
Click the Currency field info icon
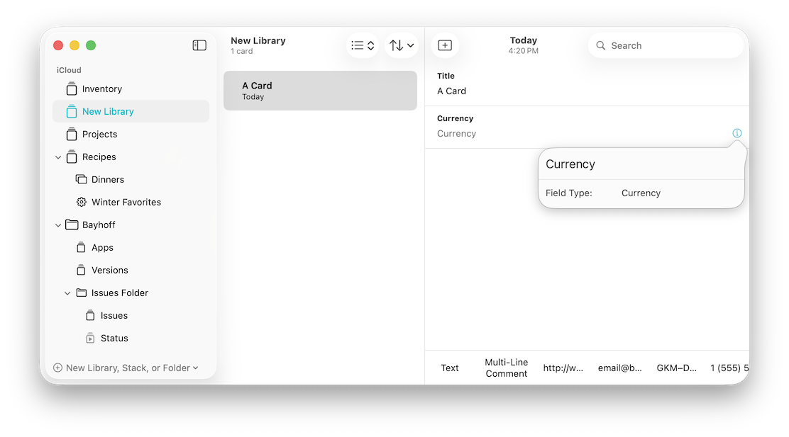[736, 132]
